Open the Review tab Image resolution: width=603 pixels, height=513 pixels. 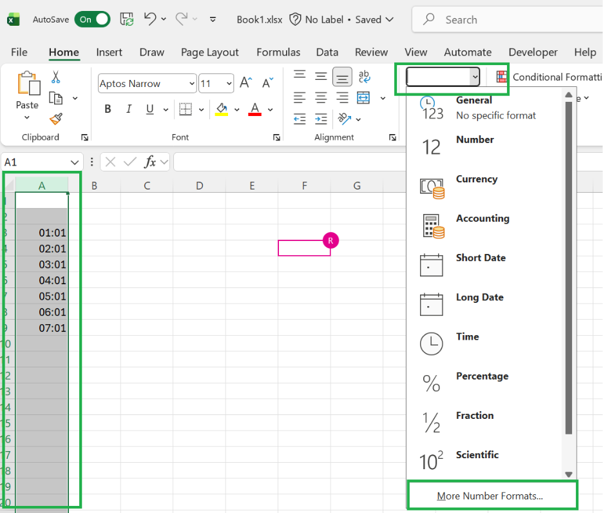371,52
